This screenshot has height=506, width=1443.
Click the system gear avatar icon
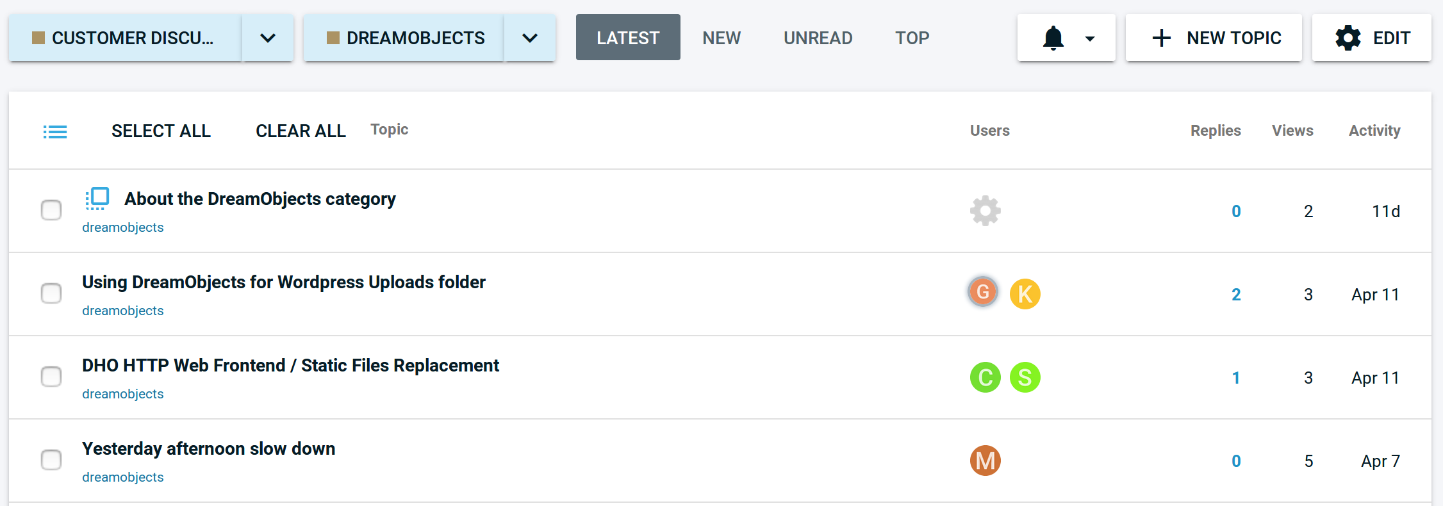(985, 211)
